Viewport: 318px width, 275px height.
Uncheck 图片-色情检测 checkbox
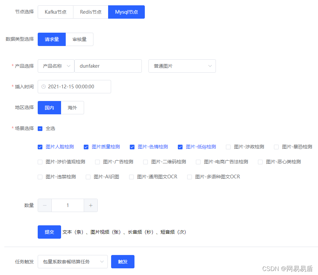132,147
